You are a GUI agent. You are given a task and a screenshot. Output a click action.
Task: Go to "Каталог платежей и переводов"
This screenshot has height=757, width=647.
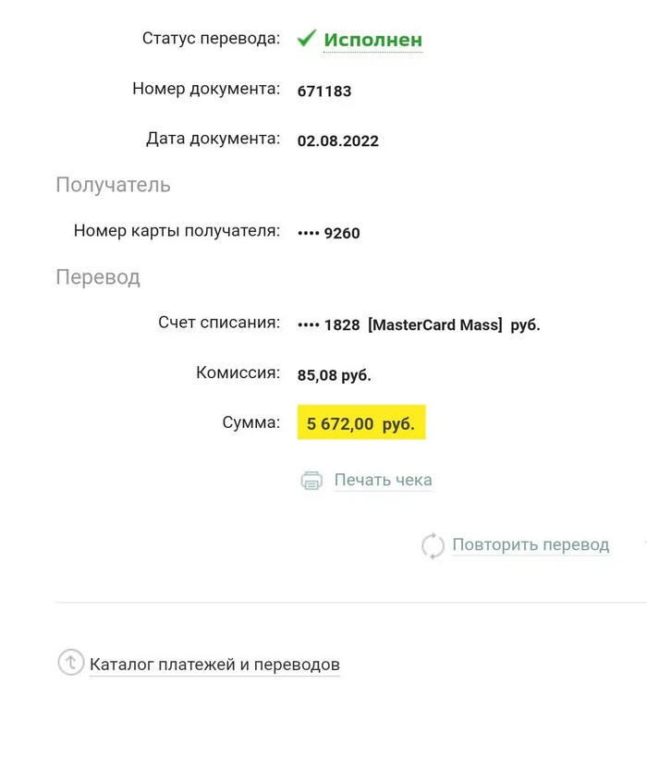click(x=214, y=665)
